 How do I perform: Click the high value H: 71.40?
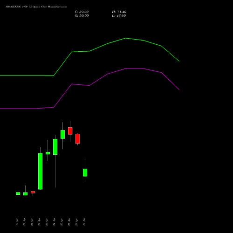coord(119,12)
